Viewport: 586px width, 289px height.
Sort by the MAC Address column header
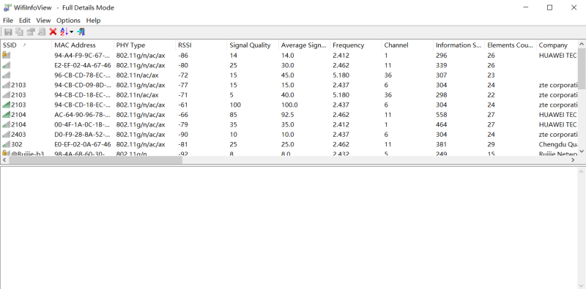point(83,45)
